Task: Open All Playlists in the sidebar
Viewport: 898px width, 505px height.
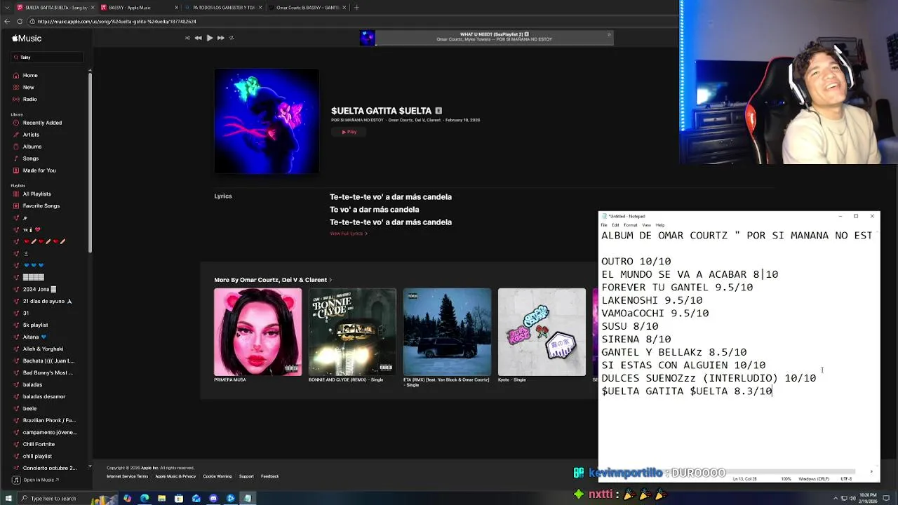Action: [36, 194]
